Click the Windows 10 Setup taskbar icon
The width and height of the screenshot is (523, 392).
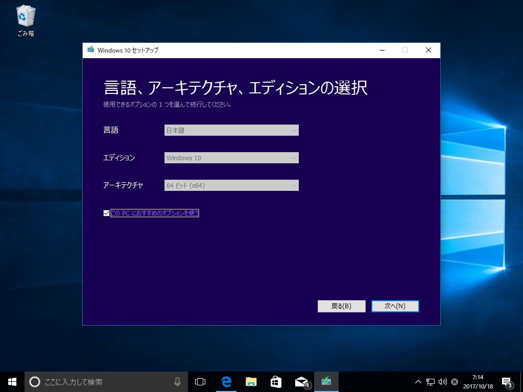326,382
